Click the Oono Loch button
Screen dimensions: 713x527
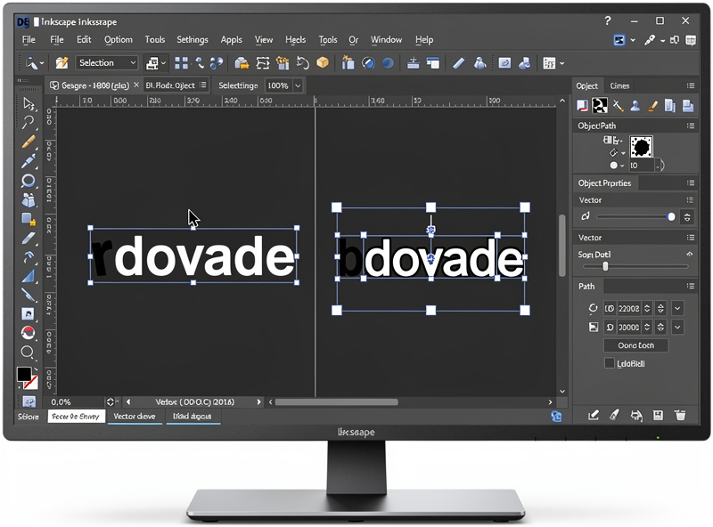click(x=635, y=345)
